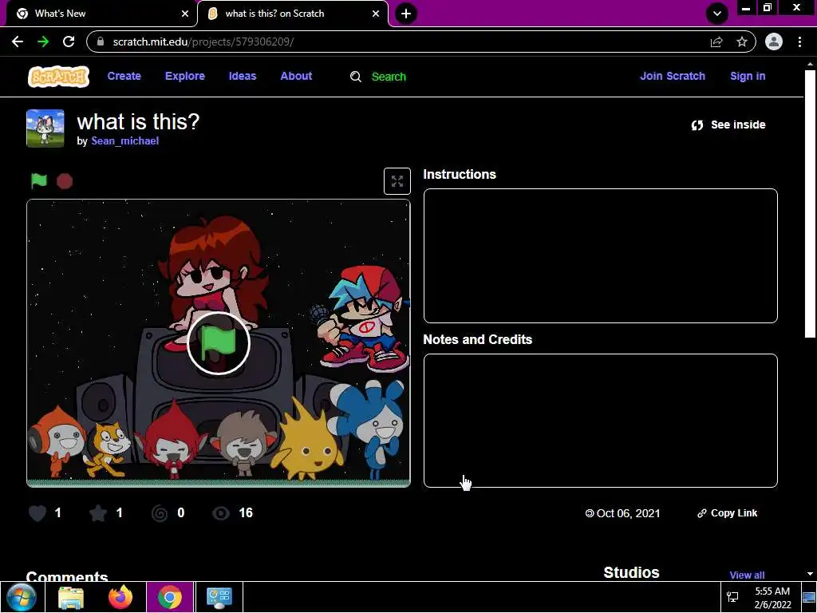Bookmark this page with the star
The image size is (817, 613).
point(742,42)
